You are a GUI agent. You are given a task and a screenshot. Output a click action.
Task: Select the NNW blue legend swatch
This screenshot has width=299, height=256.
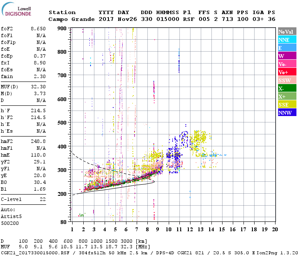(287, 113)
